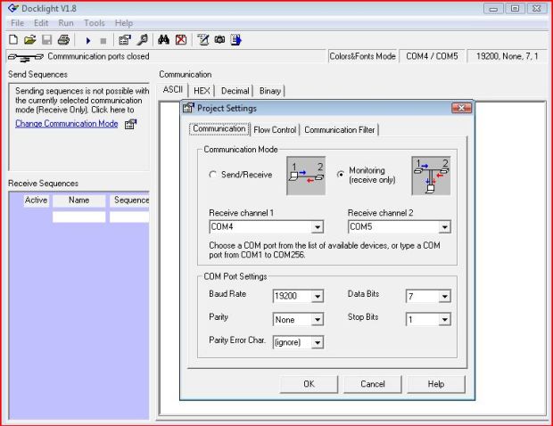Open the Baud Rate dropdown

coord(317,297)
